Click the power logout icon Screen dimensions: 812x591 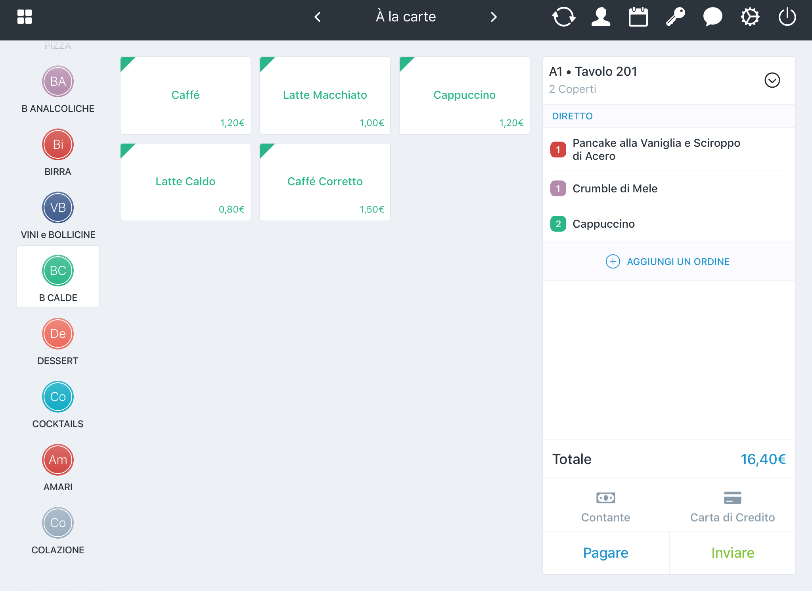tap(787, 17)
